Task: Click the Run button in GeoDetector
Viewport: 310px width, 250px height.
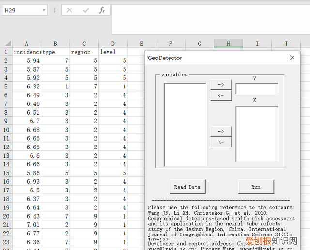Action: pos(256,187)
